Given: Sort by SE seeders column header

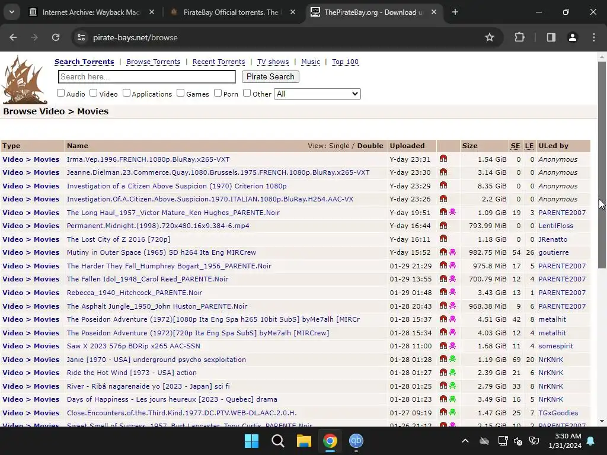Looking at the screenshot, I should click(x=515, y=146).
